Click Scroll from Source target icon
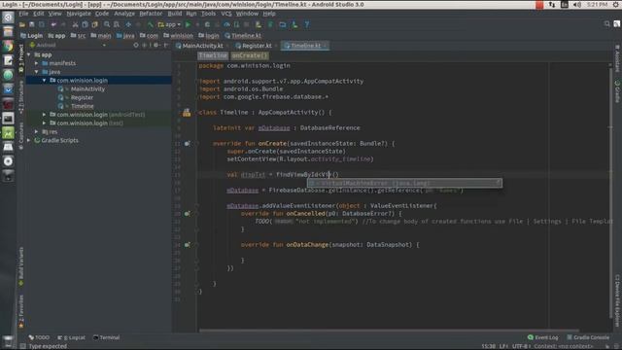This screenshot has width=622, height=350. (136, 46)
